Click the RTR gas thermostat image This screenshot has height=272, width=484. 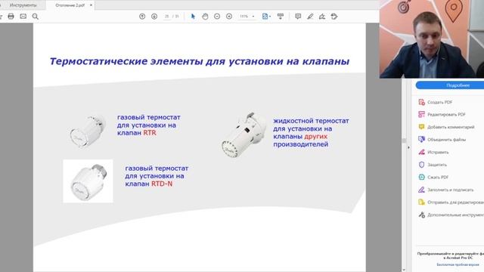click(88, 131)
